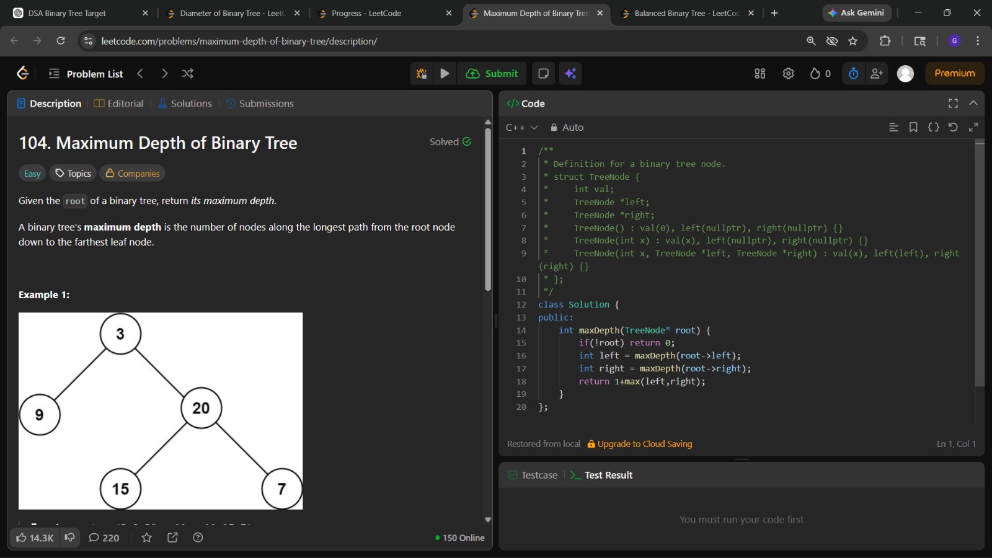This screenshot has width=992, height=558.
Task: Open the notes icon next to Submit
Action: [x=543, y=74]
